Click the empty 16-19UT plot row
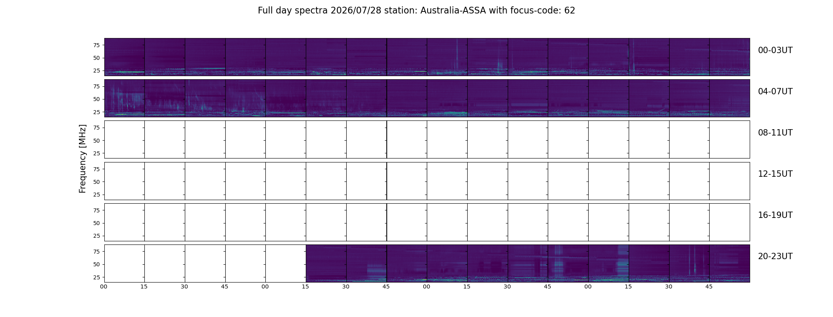Screen dimensions: 833x317 (427, 222)
